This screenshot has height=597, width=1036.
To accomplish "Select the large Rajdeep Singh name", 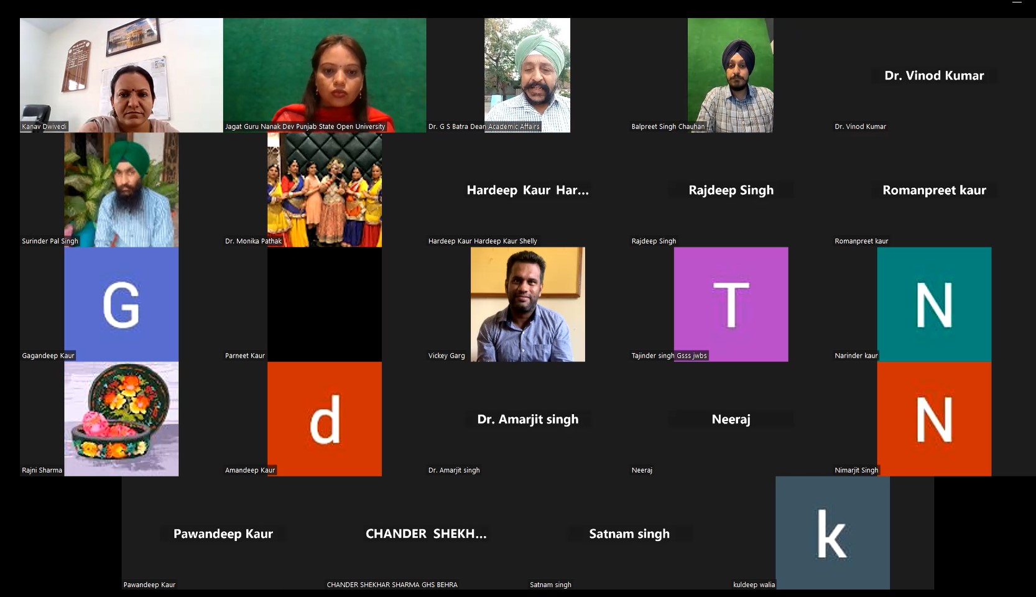I will tap(731, 190).
